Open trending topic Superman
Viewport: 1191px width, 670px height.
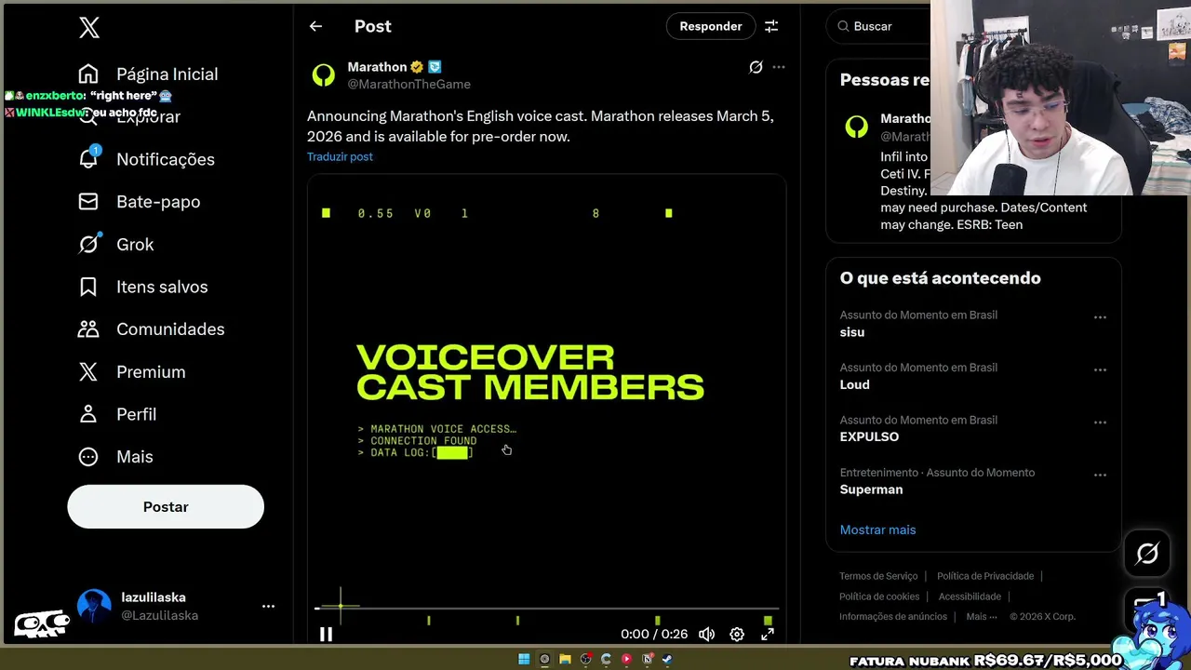coord(871,489)
